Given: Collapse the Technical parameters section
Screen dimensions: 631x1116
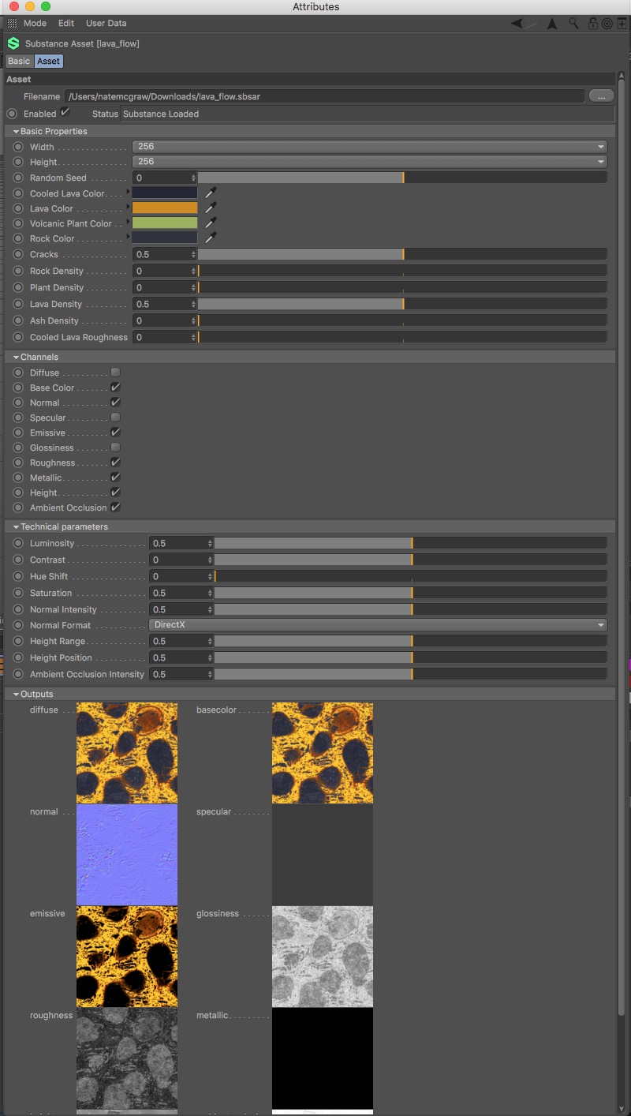Looking at the screenshot, I should [16, 526].
